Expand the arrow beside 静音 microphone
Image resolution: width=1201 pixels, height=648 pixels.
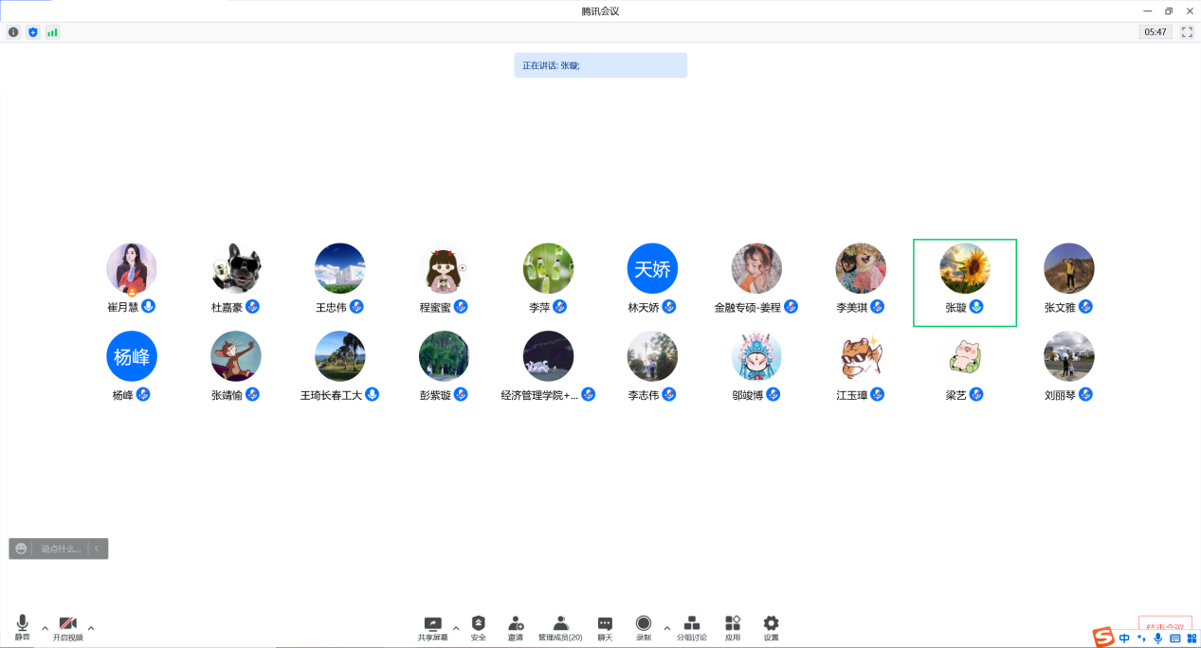45,628
